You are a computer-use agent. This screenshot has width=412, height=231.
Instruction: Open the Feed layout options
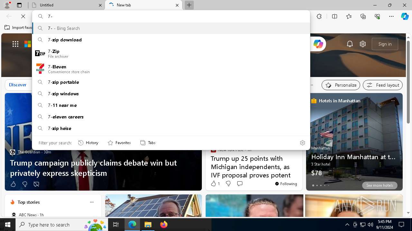pos(383,85)
